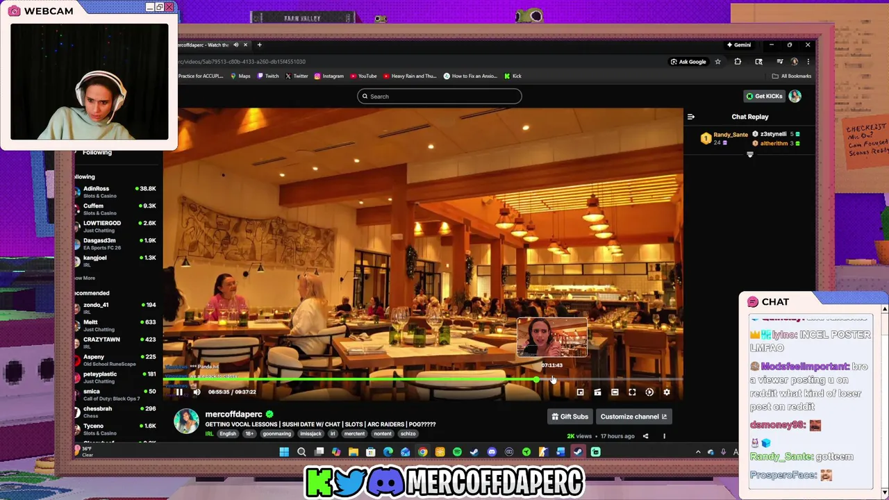Open Chrome extensions puzzle icon
Screen dimensions: 889x500
[738, 62]
